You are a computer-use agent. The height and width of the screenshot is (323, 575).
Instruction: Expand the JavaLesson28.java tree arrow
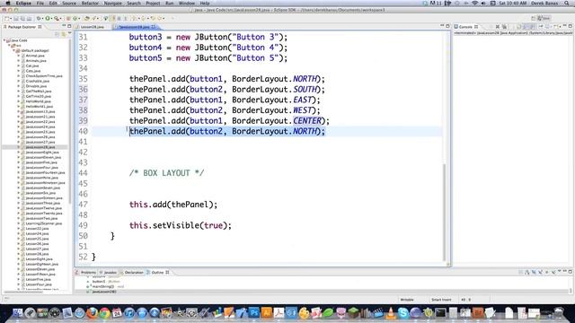pyautogui.click(x=19, y=147)
